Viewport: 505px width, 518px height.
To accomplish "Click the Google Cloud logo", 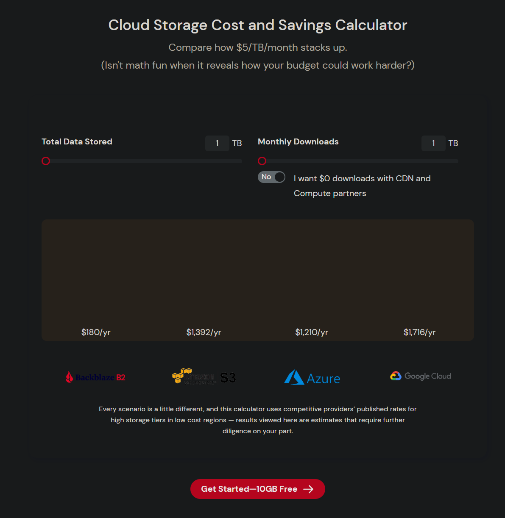I will [x=420, y=376].
